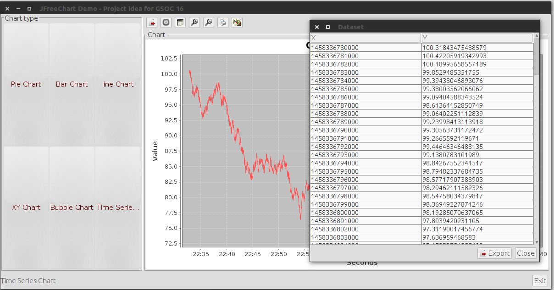Click the 22:45 time axis label
Screen dimensions: 554x290
click(x=253, y=254)
